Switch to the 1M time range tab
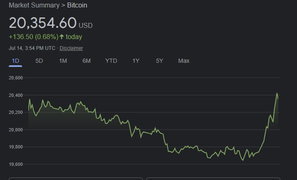Screen dimensions: 297x180 tap(63, 61)
